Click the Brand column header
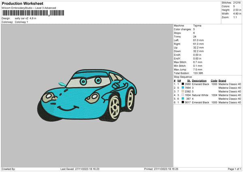The height and width of the screenshot is (172, 243). coord(223,80)
